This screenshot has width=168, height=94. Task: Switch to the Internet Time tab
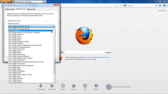31,9
